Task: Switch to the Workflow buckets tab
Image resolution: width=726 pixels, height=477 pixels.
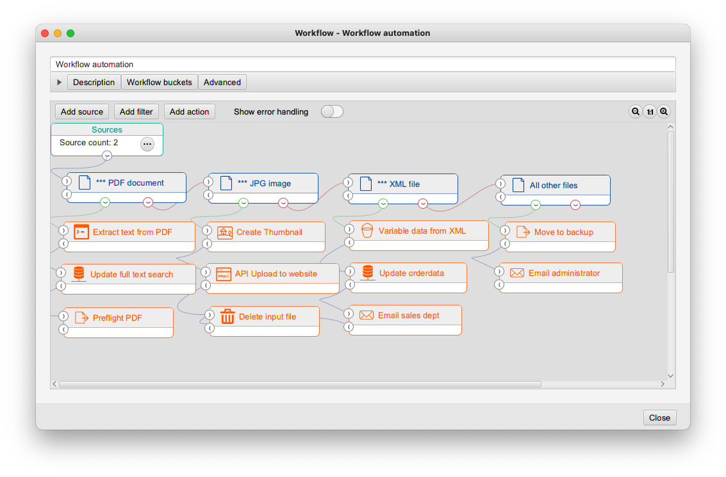Action: pos(159,82)
